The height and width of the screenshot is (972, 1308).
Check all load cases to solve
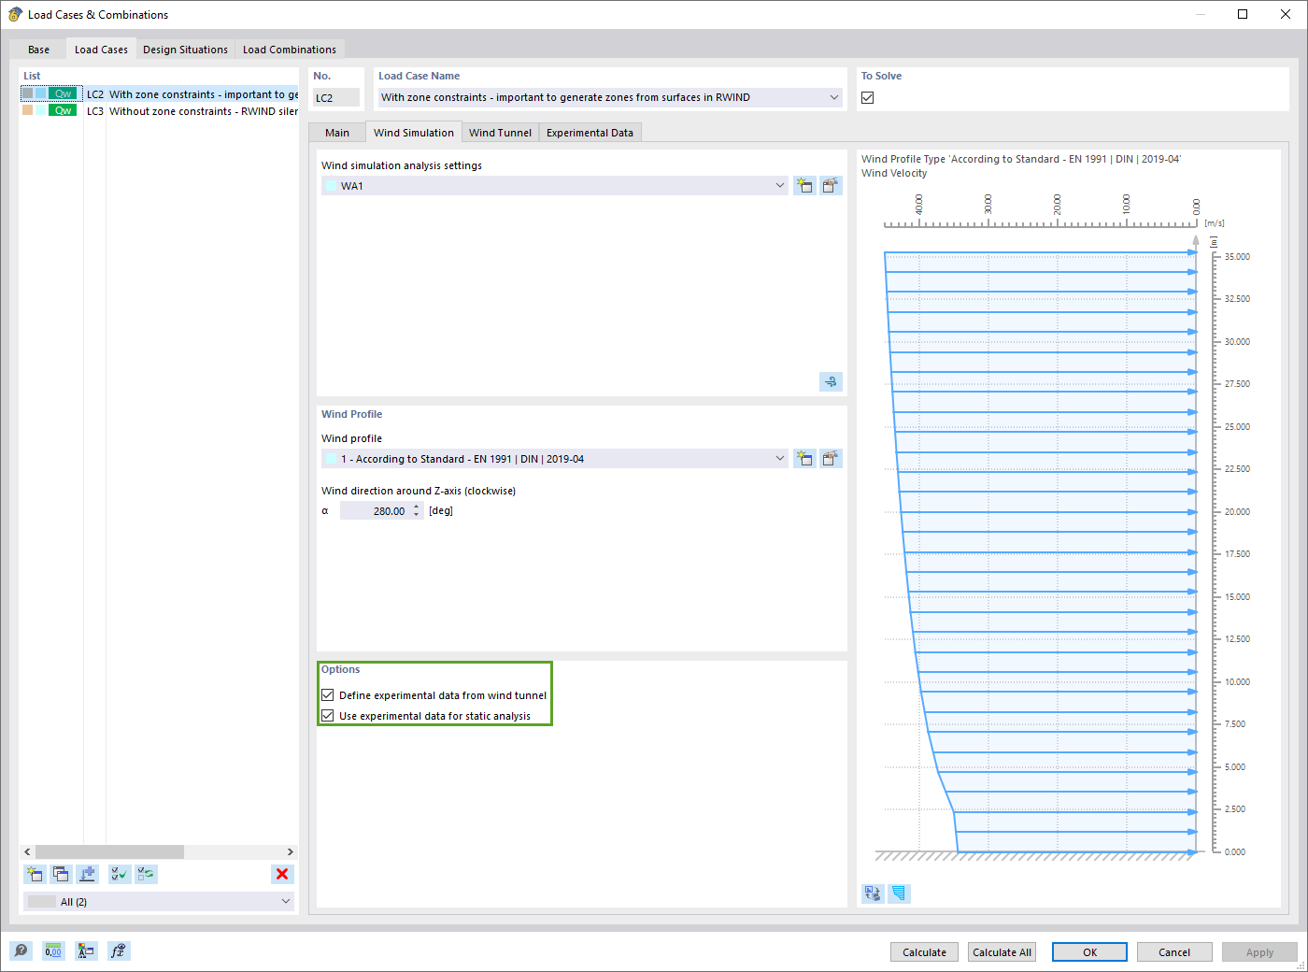pos(119,874)
